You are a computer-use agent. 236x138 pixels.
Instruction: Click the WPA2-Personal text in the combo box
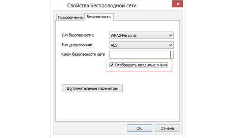124,35
